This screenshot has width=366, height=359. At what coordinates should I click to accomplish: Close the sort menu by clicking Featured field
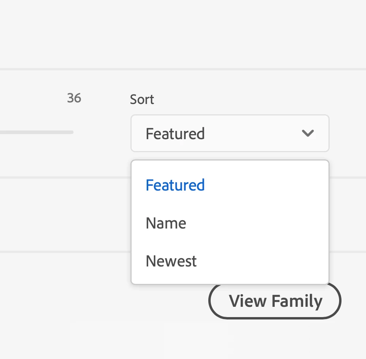pos(230,133)
